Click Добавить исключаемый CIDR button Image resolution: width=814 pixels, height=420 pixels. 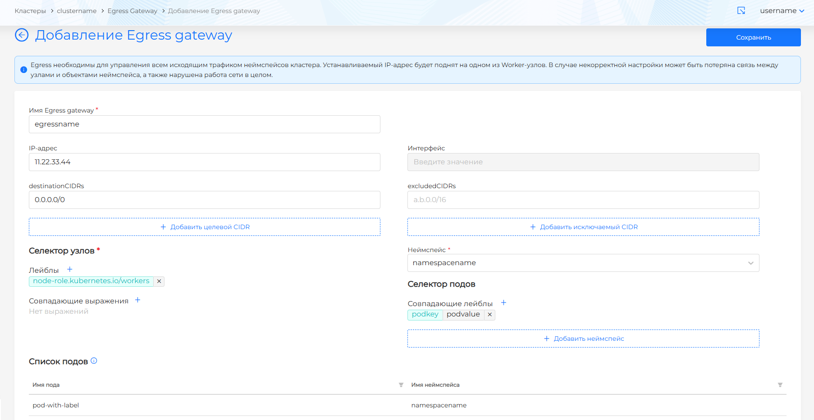point(583,227)
